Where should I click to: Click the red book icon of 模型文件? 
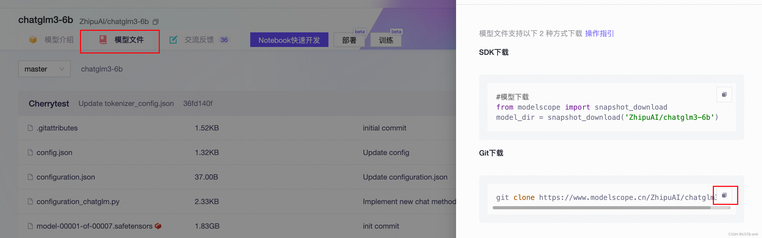tap(103, 40)
